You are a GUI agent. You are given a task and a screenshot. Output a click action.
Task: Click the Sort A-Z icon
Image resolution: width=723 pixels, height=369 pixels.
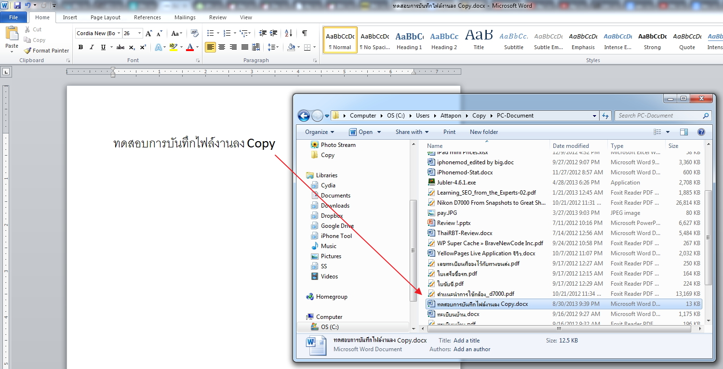point(288,33)
